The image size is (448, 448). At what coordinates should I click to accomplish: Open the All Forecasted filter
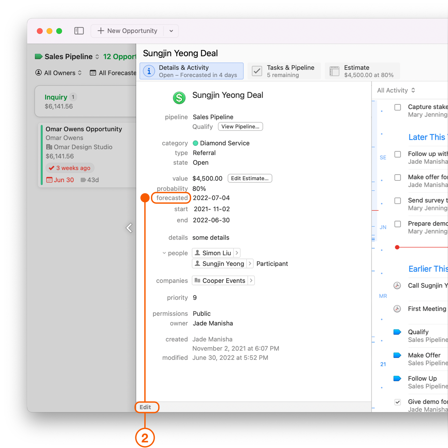click(113, 73)
